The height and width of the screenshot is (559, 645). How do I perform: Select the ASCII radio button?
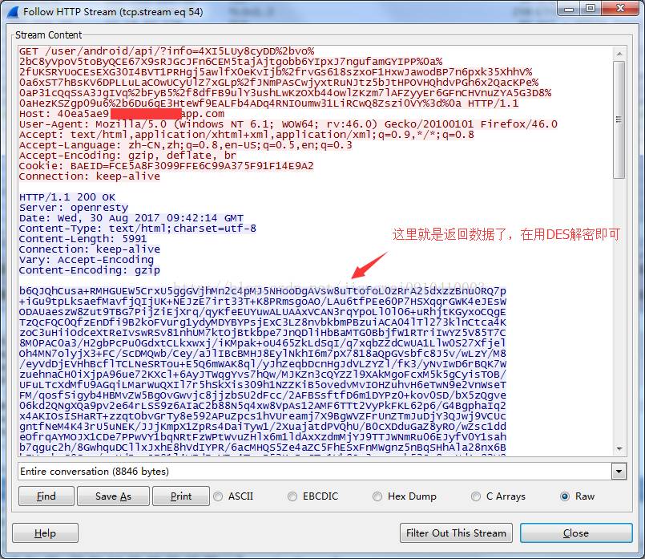219,496
